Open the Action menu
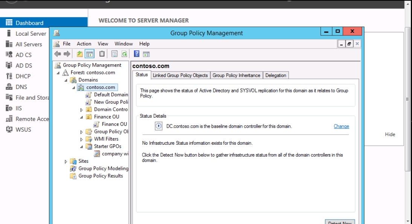 coord(84,44)
